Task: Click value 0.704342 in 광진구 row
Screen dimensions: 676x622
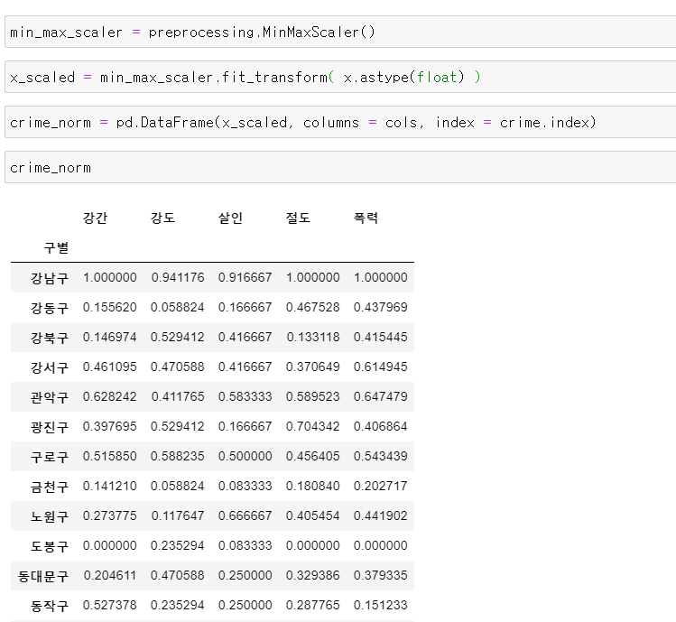Action: click(313, 426)
